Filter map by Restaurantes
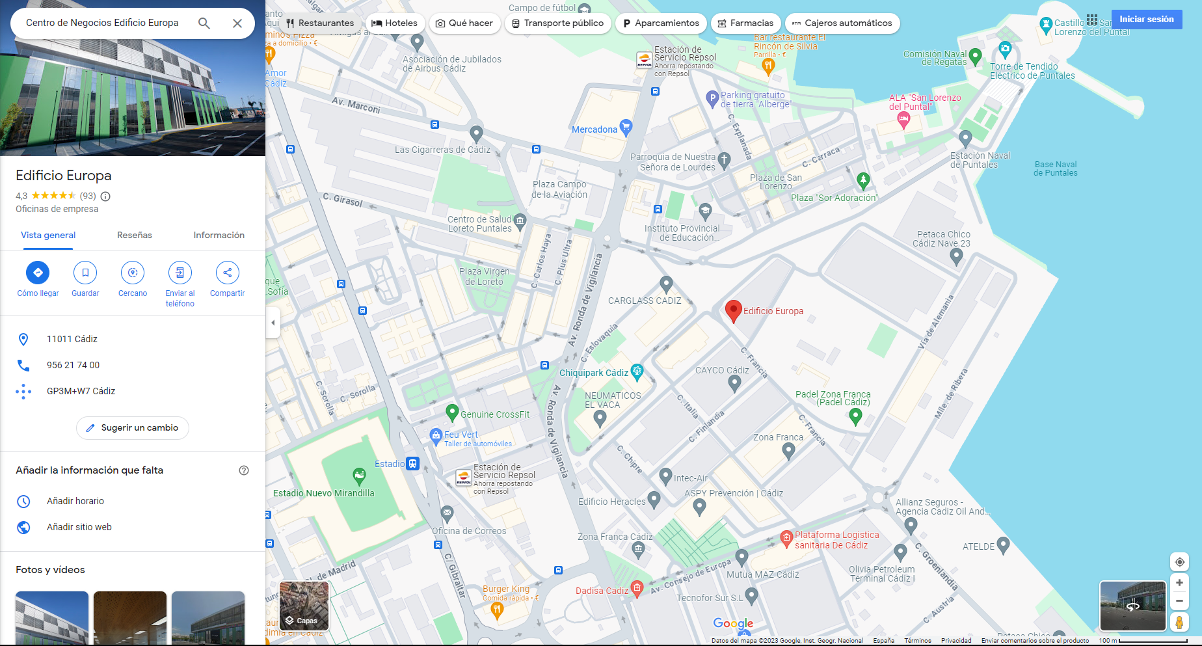The height and width of the screenshot is (646, 1202). pos(319,23)
